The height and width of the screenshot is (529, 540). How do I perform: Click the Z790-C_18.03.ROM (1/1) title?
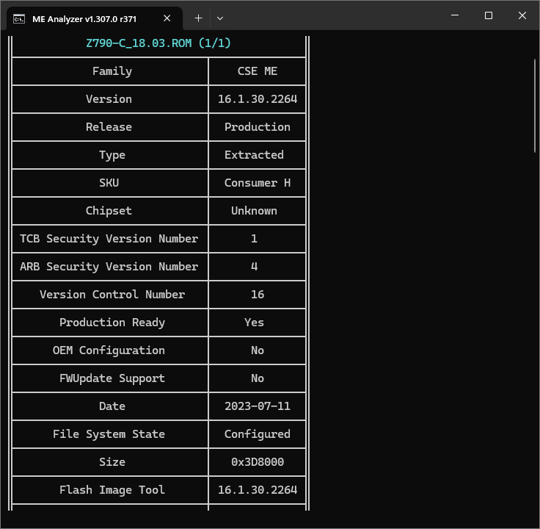[x=158, y=43]
